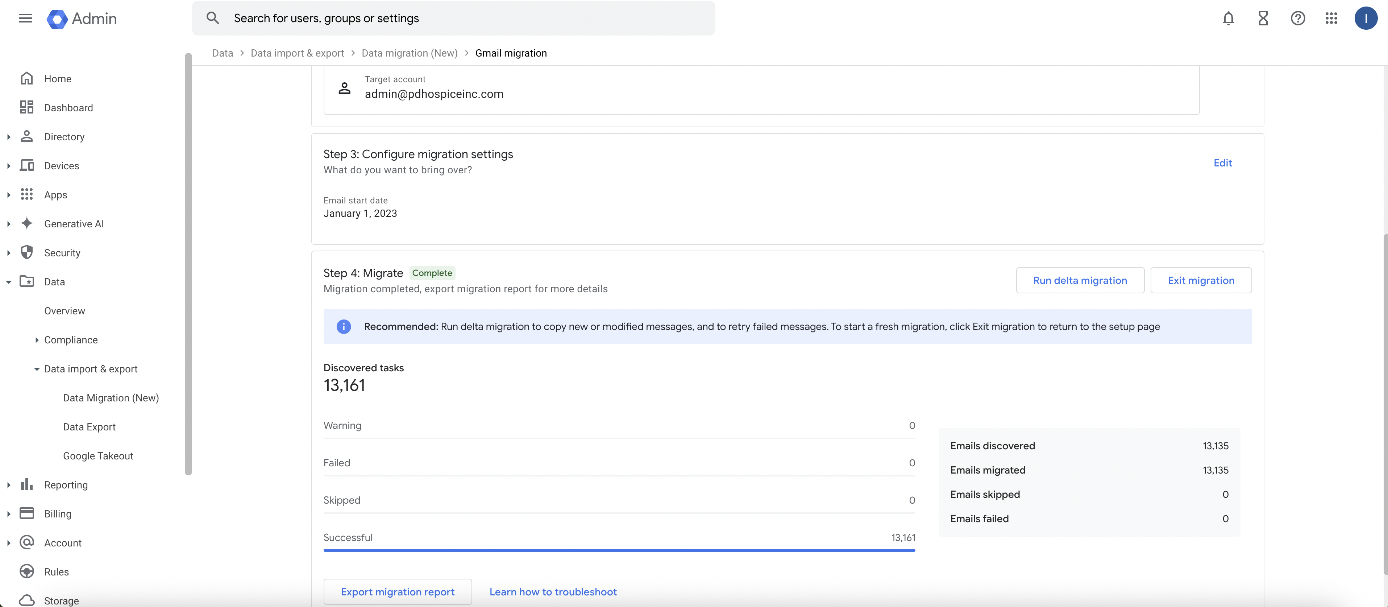
Task: Click the Complete status badge
Action: tap(432, 273)
